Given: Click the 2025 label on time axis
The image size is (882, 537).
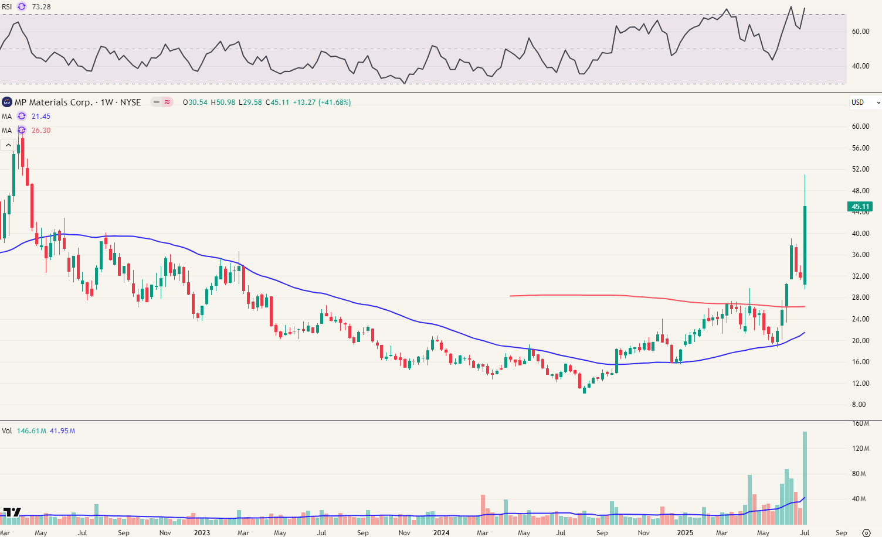Looking at the screenshot, I should 685,532.
